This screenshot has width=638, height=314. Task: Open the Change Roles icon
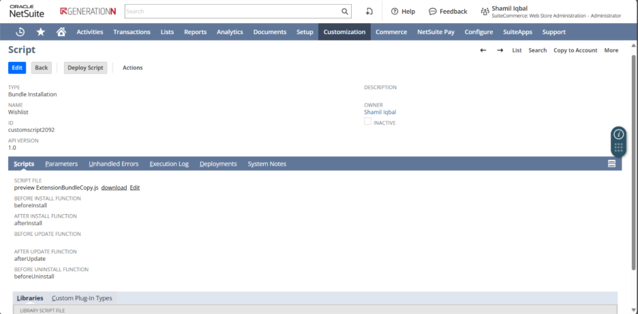369,12
